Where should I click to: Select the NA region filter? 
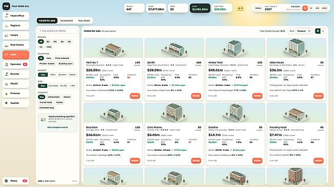pos(55,41)
